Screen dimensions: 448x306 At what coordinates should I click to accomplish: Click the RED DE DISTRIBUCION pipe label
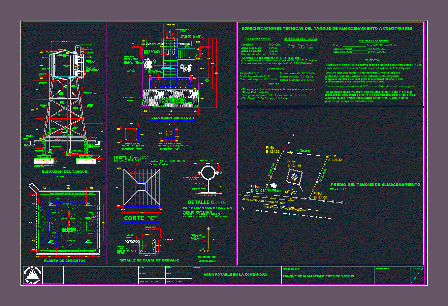click(x=285, y=208)
